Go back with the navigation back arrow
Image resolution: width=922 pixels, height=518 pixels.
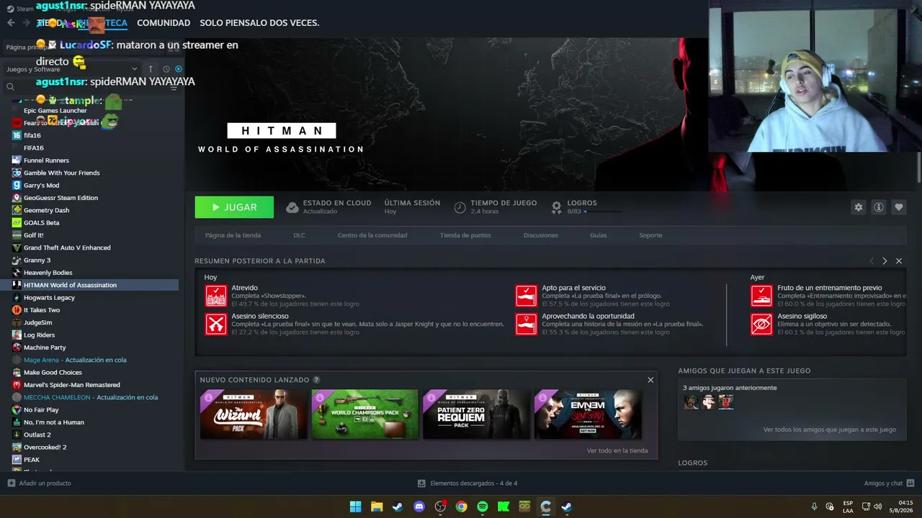coord(11,23)
